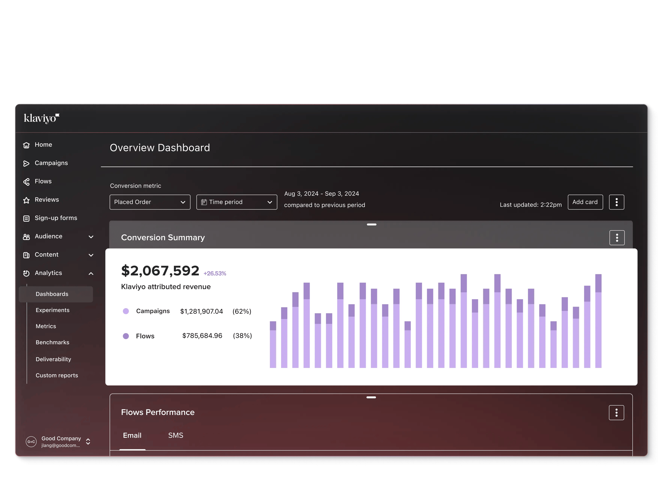The height and width of the screenshot is (499, 663).
Task: Click the Flows legend color dot
Action: pos(126,336)
